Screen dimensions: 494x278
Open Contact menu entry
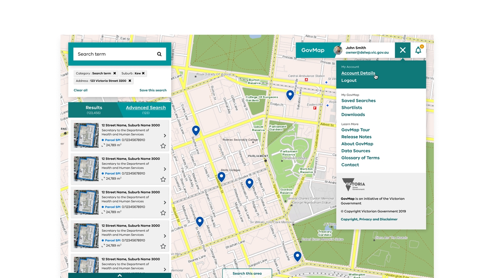click(350, 165)
